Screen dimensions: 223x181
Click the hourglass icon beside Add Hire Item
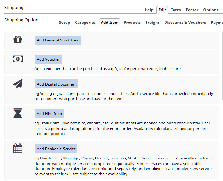pos(18,113)
